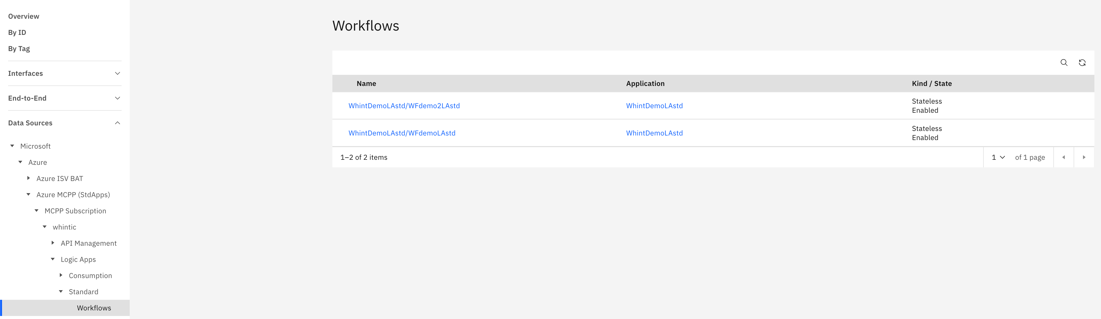1101x319 pixels.
Task: Open the By Tag menu item
Action: (x=19, y=49)
